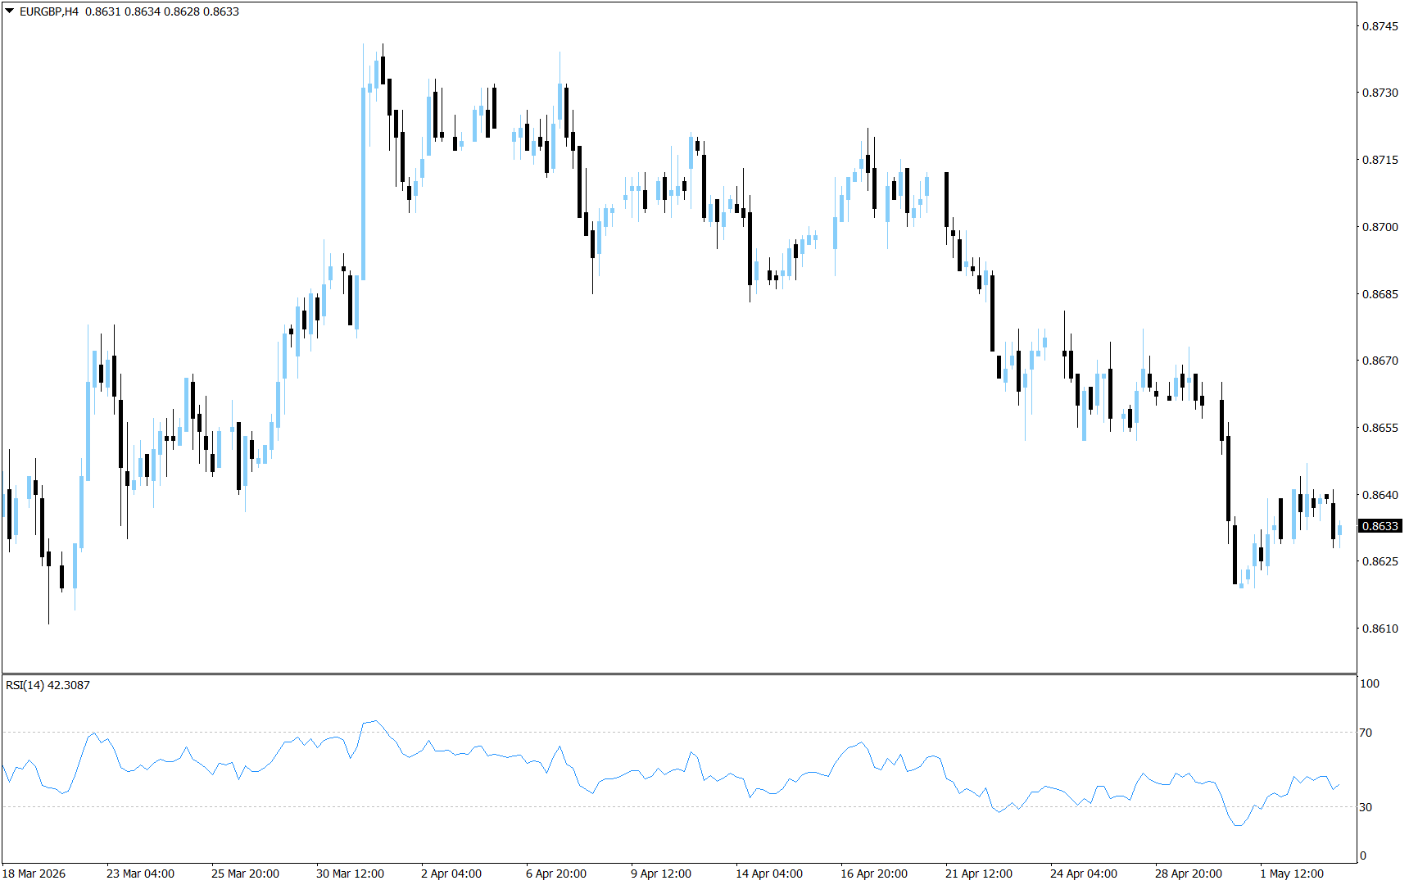
Task: Click the 0.8730 price scale label
Action: [1380, 93]
